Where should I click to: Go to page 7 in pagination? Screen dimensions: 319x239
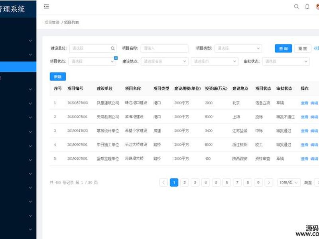pyautogui.click(x=237, y=182)
